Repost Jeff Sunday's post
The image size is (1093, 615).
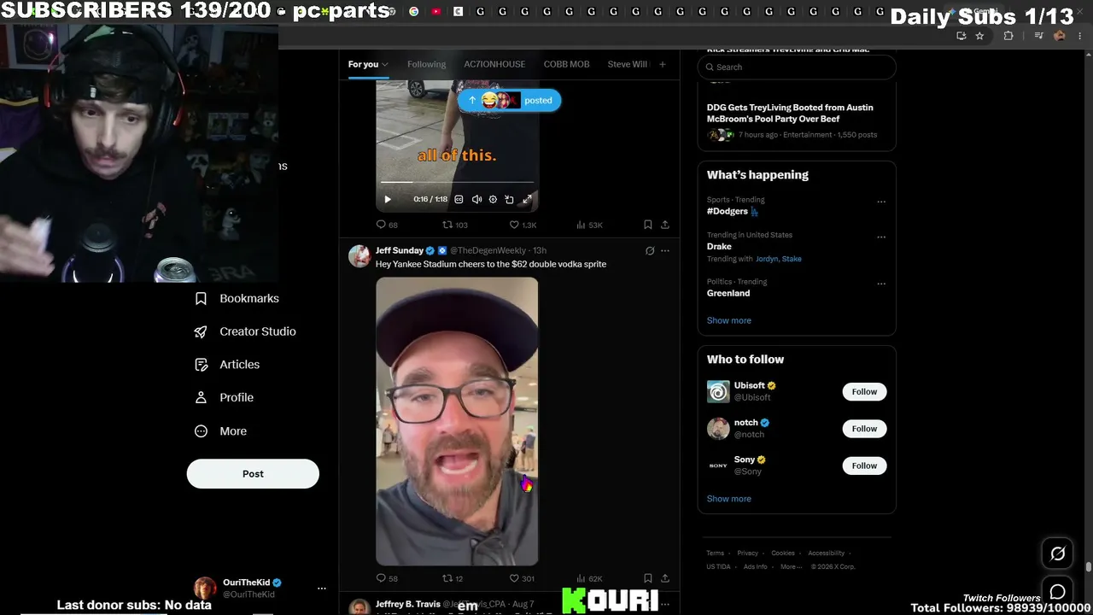point(453,578)
